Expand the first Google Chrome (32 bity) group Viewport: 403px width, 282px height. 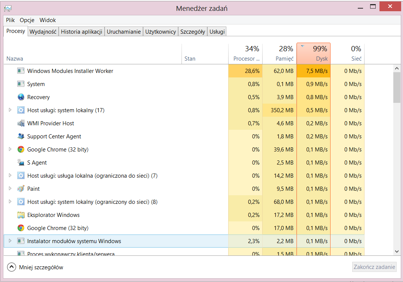pos(10,150)
